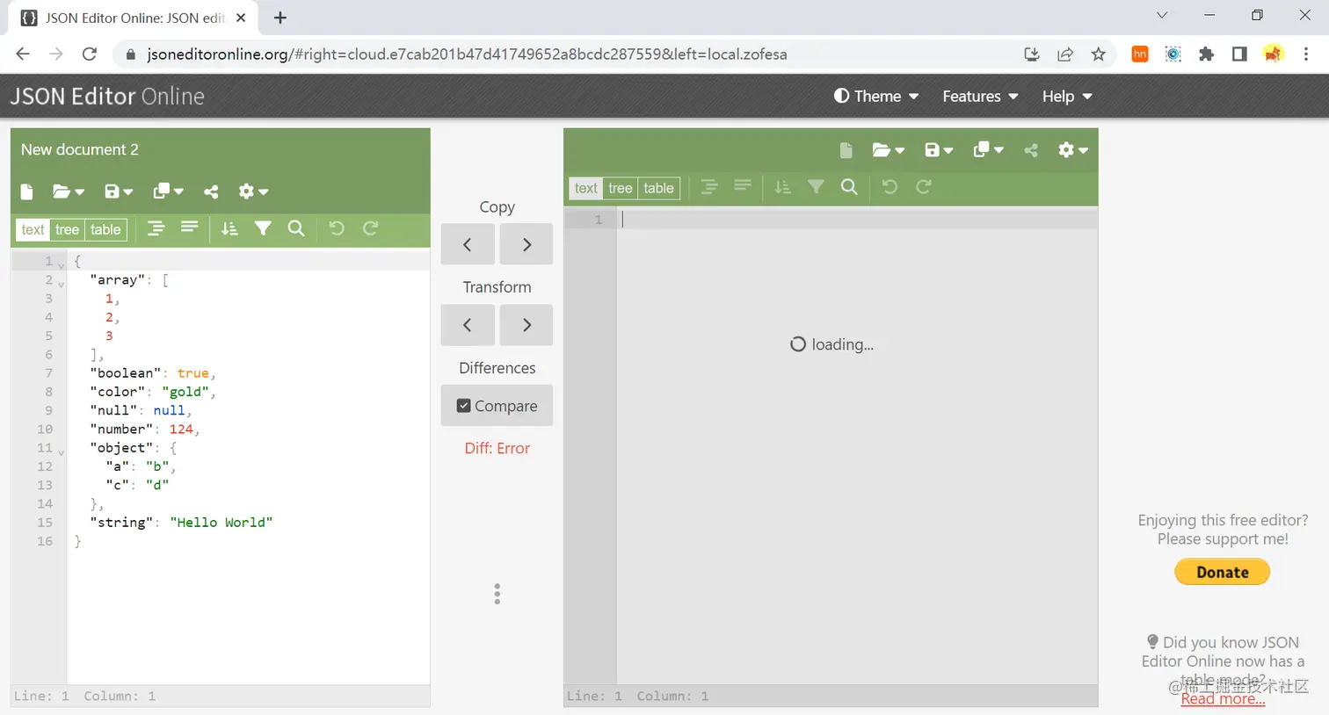Undo last change in right panel
Image resolution: width=1329 pixels, height=715 pixels.
coord(890,186)
